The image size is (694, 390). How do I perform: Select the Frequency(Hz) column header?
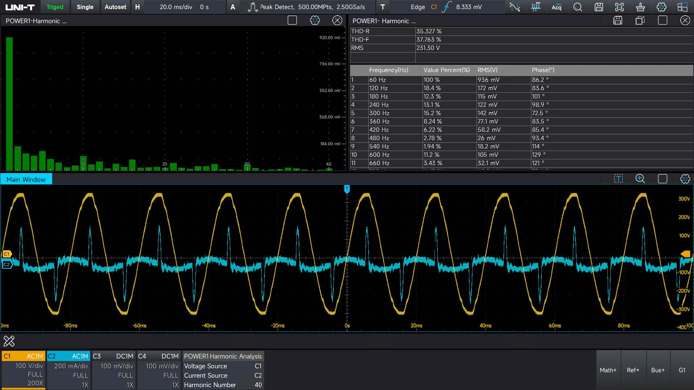tap(388, 70)
